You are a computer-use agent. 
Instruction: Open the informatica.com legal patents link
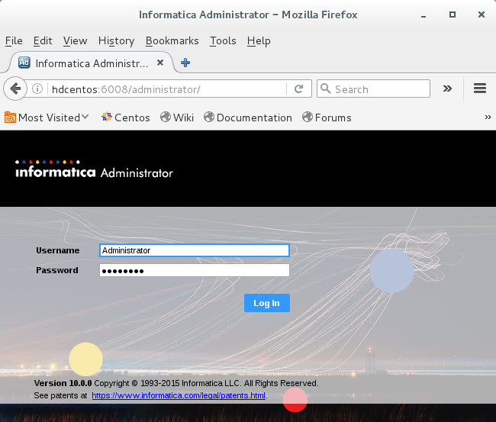pyautogui.click(x=179, y=395)
